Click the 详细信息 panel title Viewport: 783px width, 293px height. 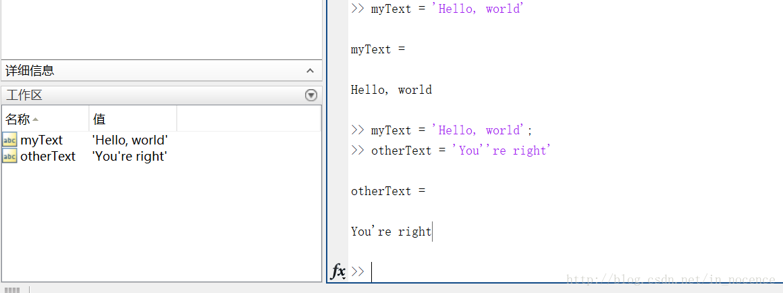[30, 71]
